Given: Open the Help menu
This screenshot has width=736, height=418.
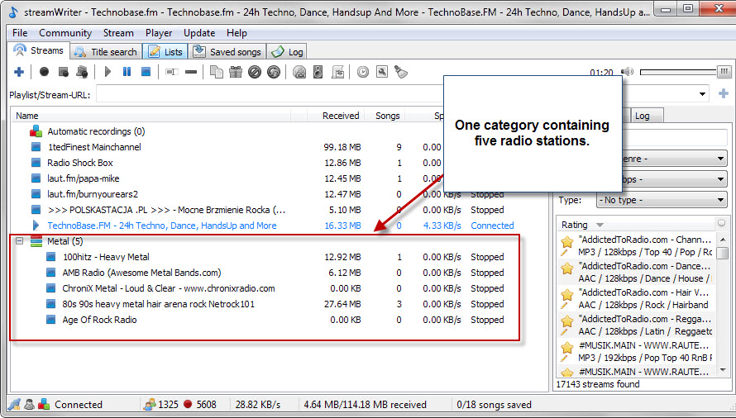Looking at the screenshot, I should [x=237, y=33].
